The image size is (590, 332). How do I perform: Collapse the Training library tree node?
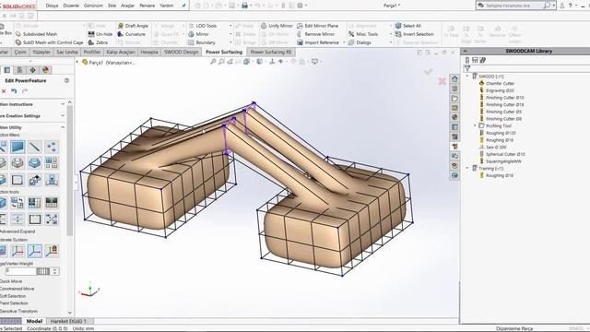click(467, 168)
